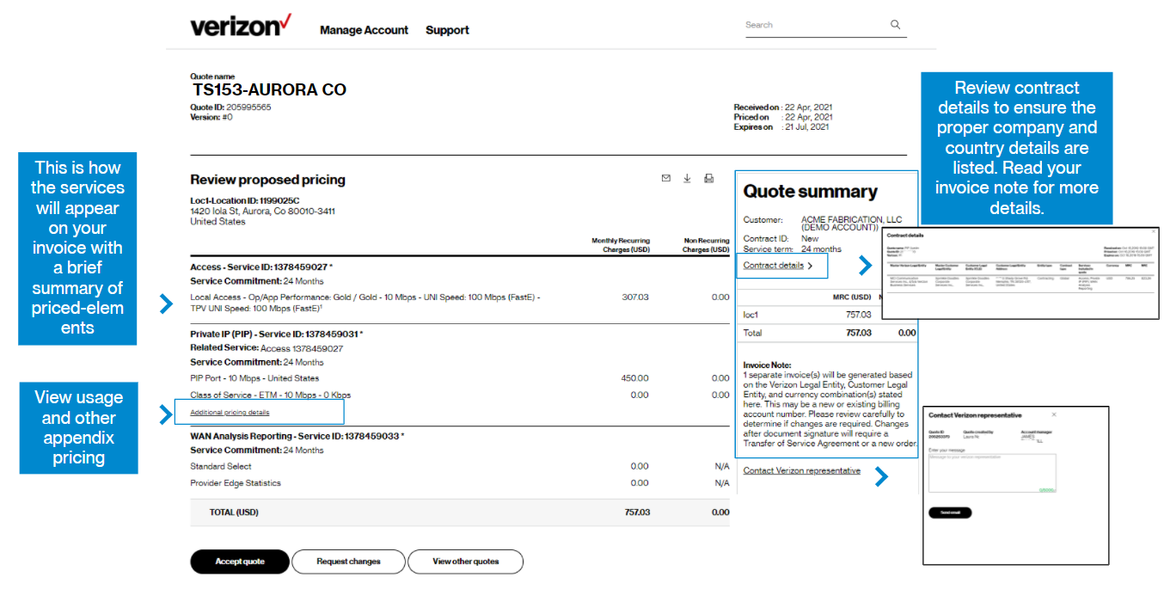The height and width of the screenshot is (601, 1164).
Task: Click Invoice Note heading
Action: point(768,365)
